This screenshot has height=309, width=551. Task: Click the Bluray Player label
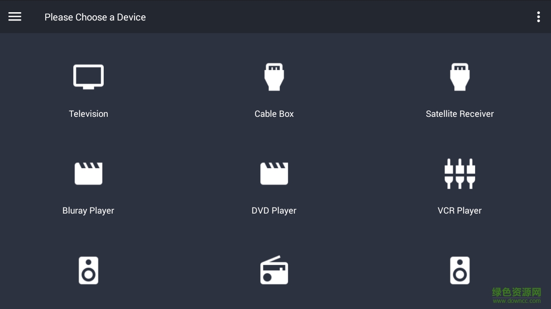click(x=88, y=211)
